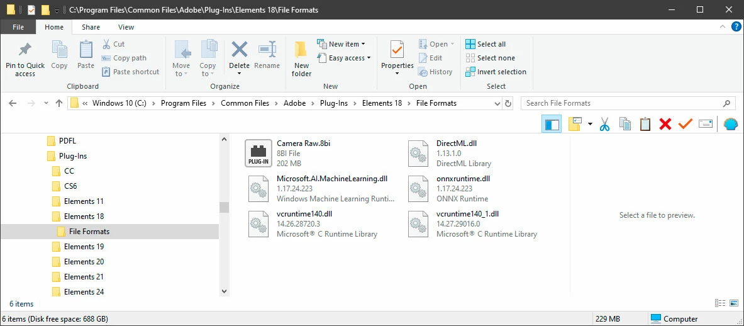Click Copy path in Clipboard group
The width and height of the screenshot is (744, 326).
pyautogui.click(x=124, y=58)
